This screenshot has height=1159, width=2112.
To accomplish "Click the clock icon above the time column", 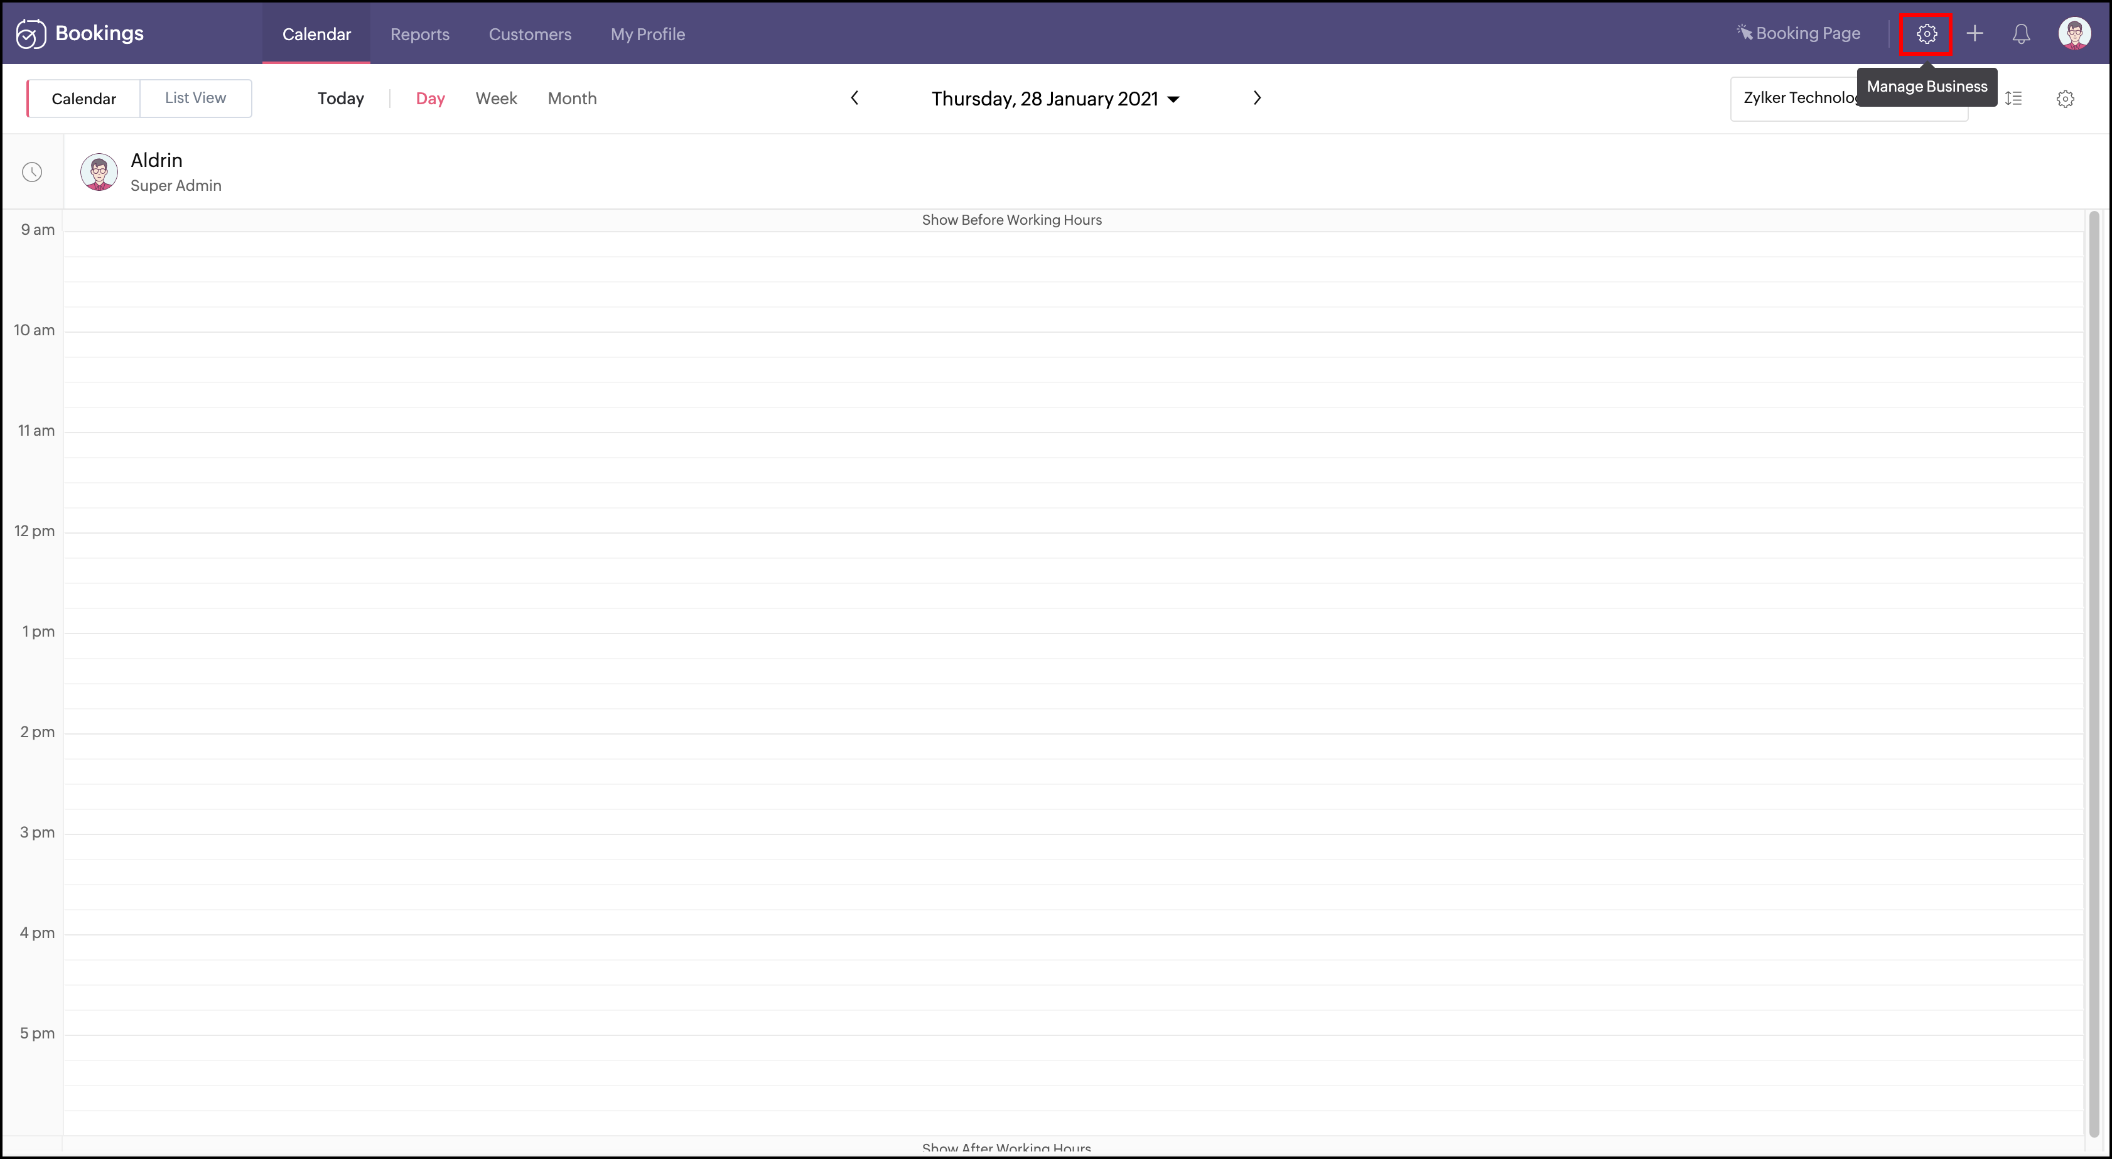I will (31, 171).
